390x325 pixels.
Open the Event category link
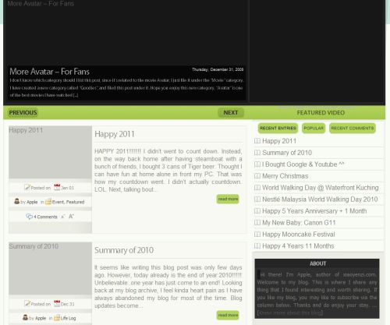pyautogui.click(x=58, y=202)
